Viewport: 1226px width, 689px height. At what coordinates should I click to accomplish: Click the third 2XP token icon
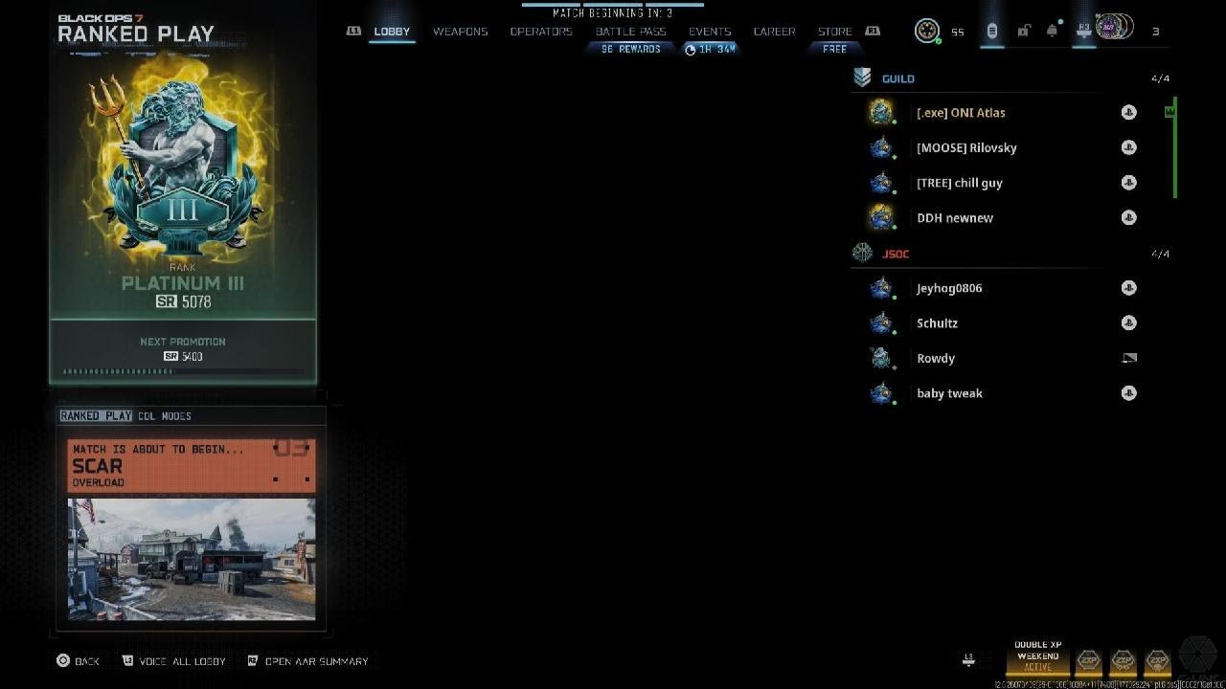1157,660
